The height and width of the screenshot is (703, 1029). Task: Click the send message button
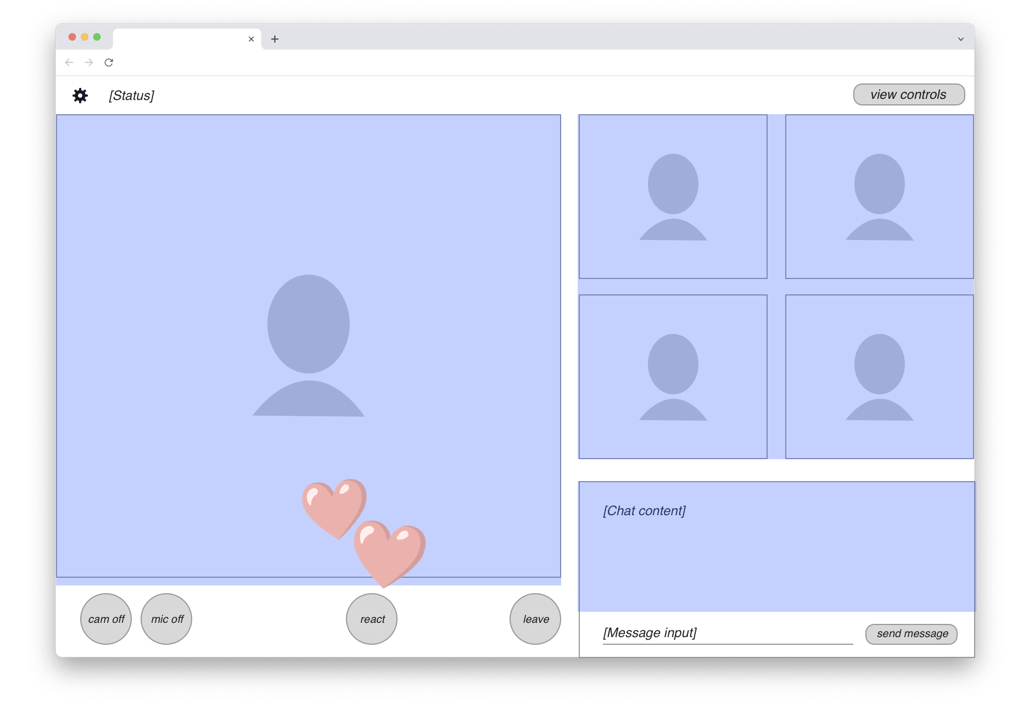pyautogui.click(x=911, y=634)
